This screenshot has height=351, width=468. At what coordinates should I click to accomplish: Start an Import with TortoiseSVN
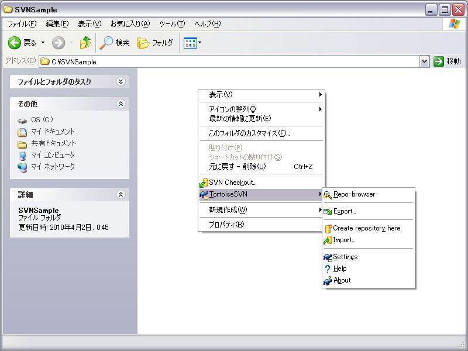345,240
